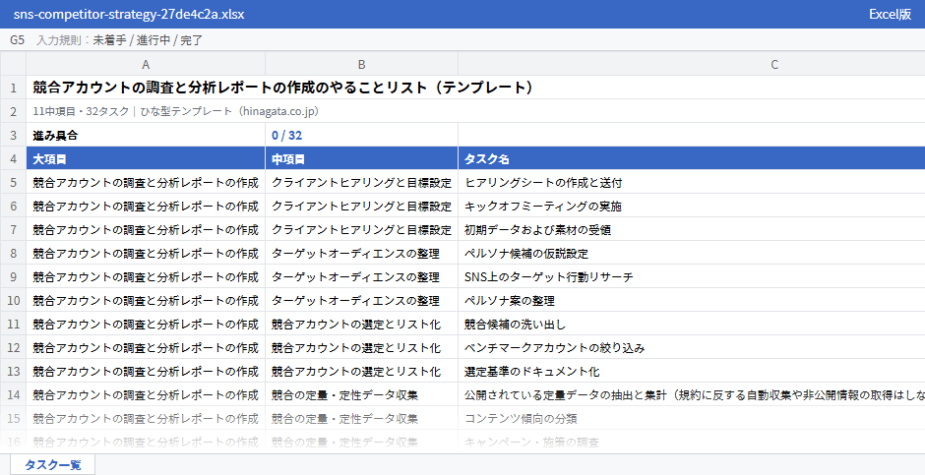The width and height of the screenshot is (925, 475).
Task: Select task ペルソナ案の整理
Action: (692, 300)
